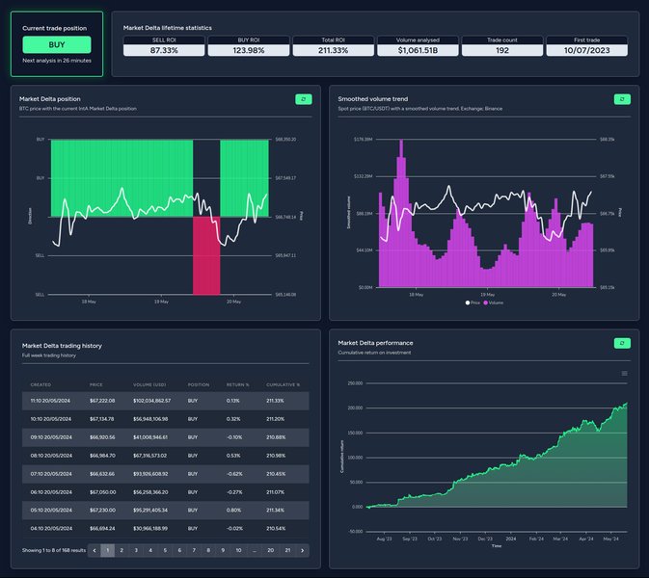Click the POSITION column header
Screen dimensions: 649x578
199,385
